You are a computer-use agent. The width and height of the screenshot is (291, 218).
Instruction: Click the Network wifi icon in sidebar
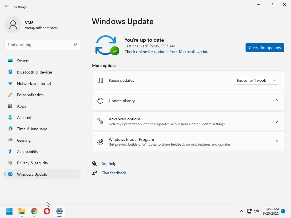pos(10,83)
